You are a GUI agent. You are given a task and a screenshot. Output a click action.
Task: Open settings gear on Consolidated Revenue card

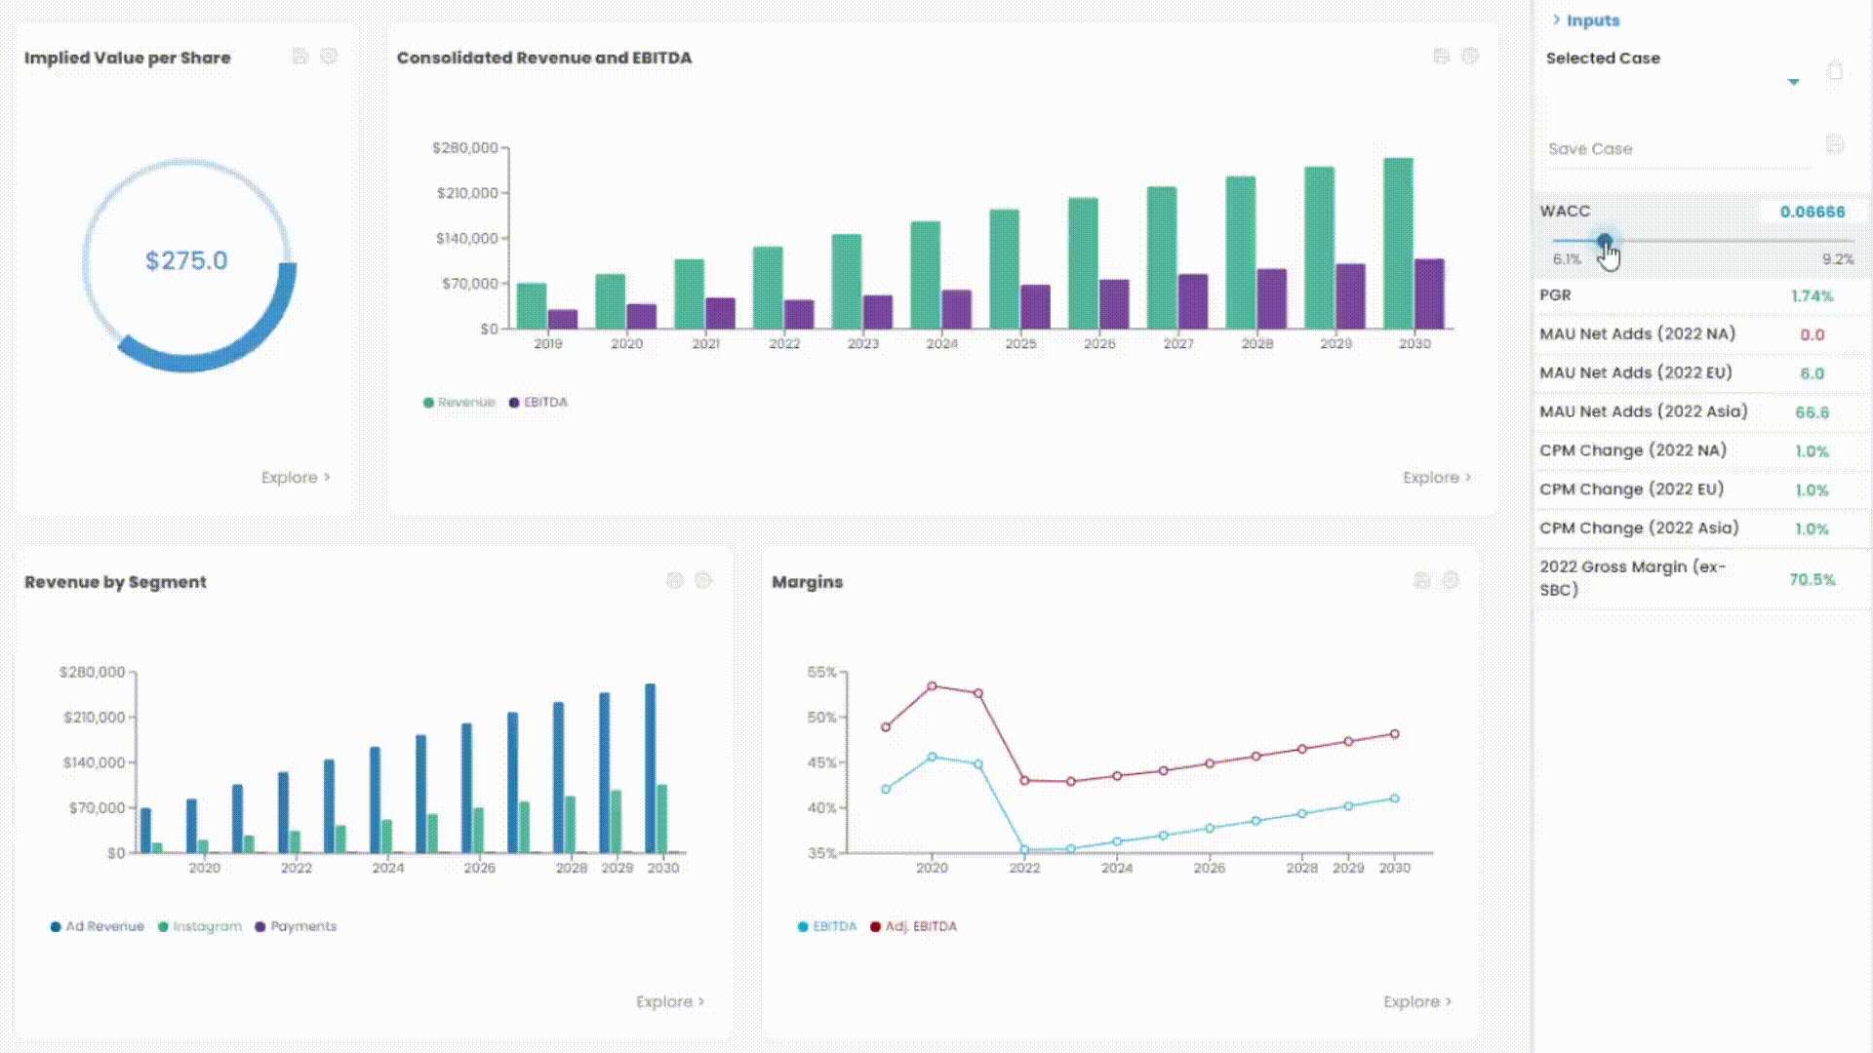click(x=1470, y=57)
